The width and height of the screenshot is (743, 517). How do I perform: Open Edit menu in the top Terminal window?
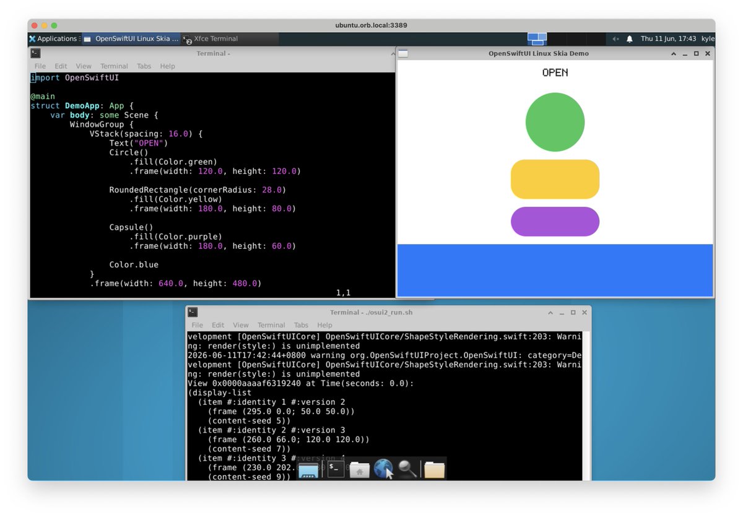coord(61,66)
